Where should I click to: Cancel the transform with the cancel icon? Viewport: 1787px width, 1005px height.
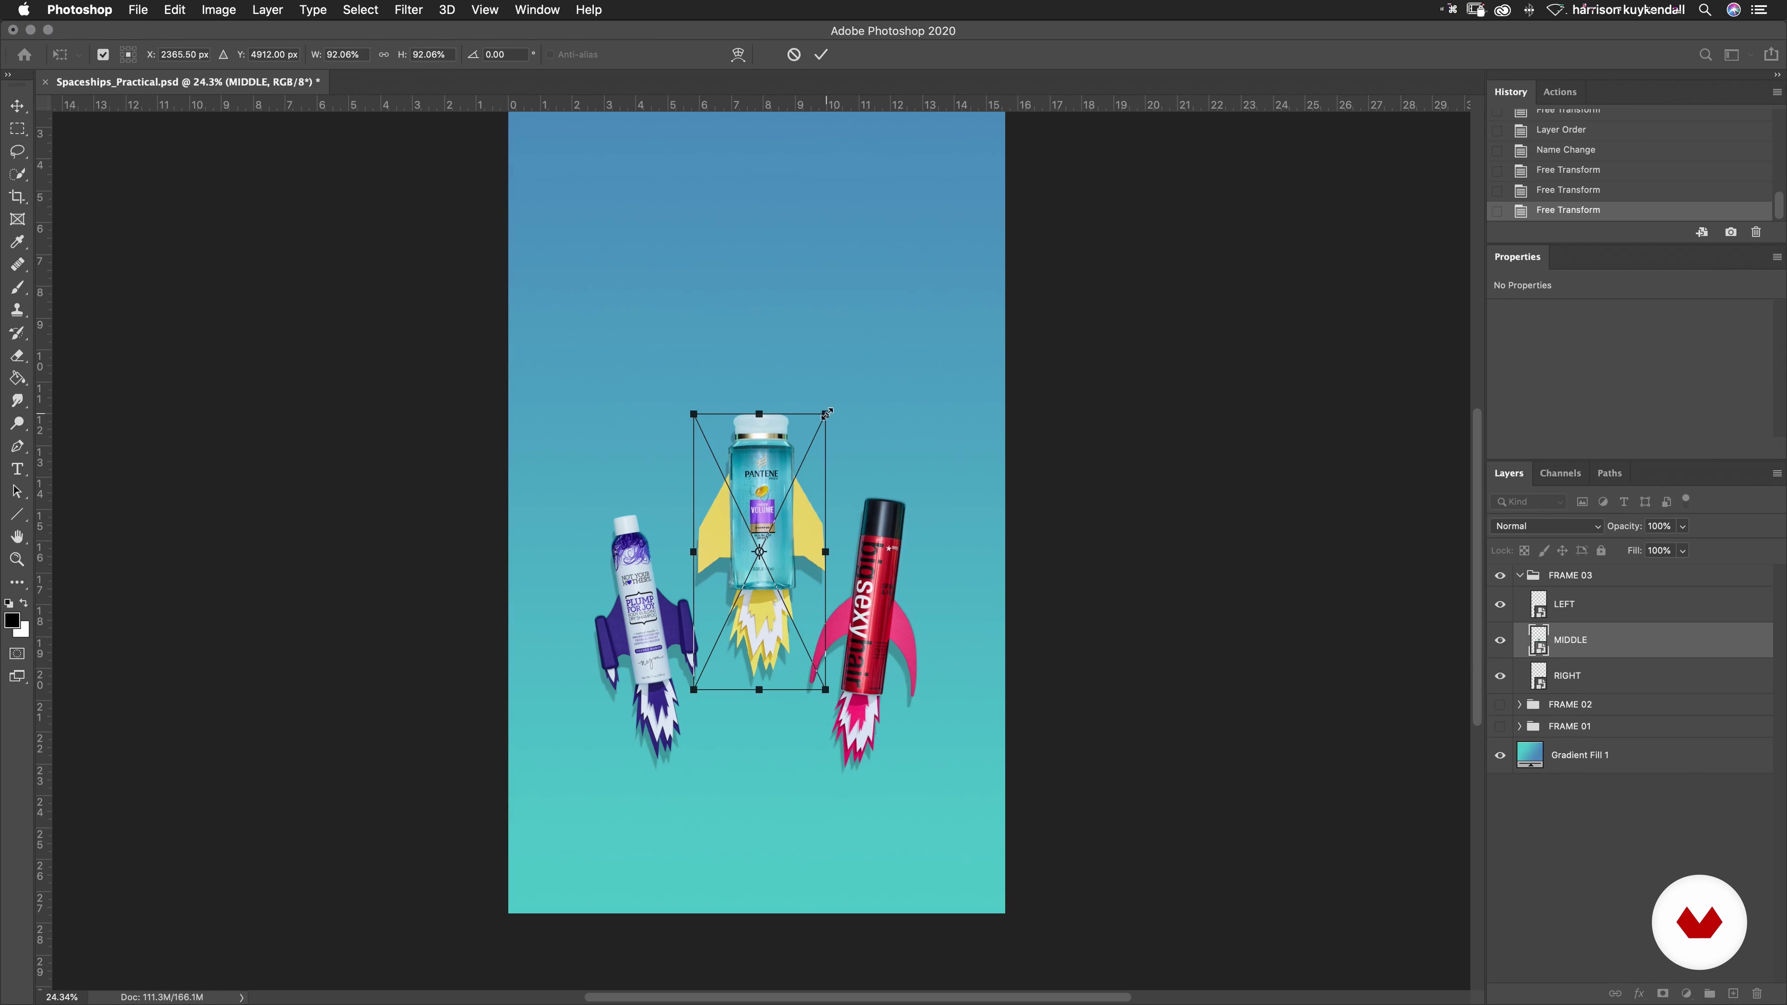tap(793, 55)
